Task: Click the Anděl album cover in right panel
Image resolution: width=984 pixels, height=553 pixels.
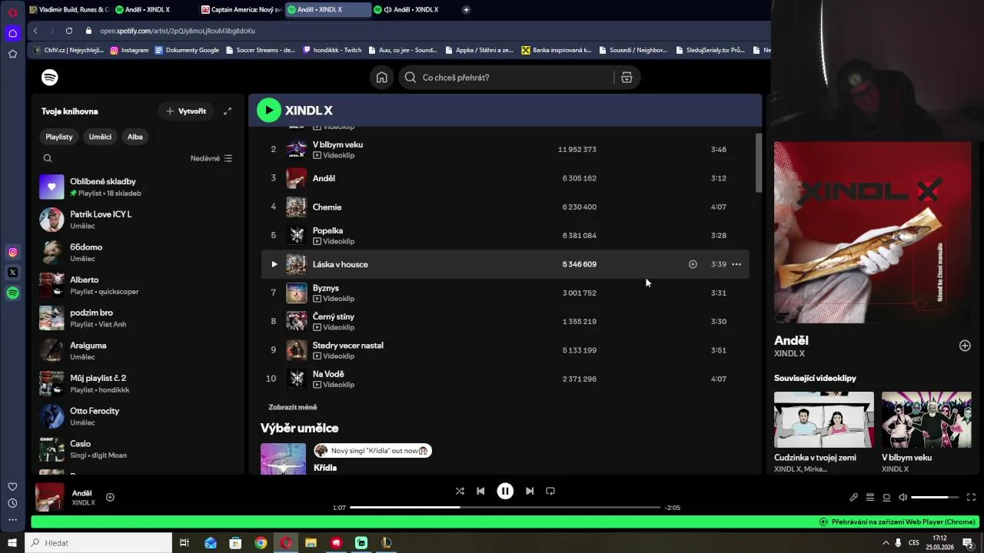Action: tap(873, 232)
